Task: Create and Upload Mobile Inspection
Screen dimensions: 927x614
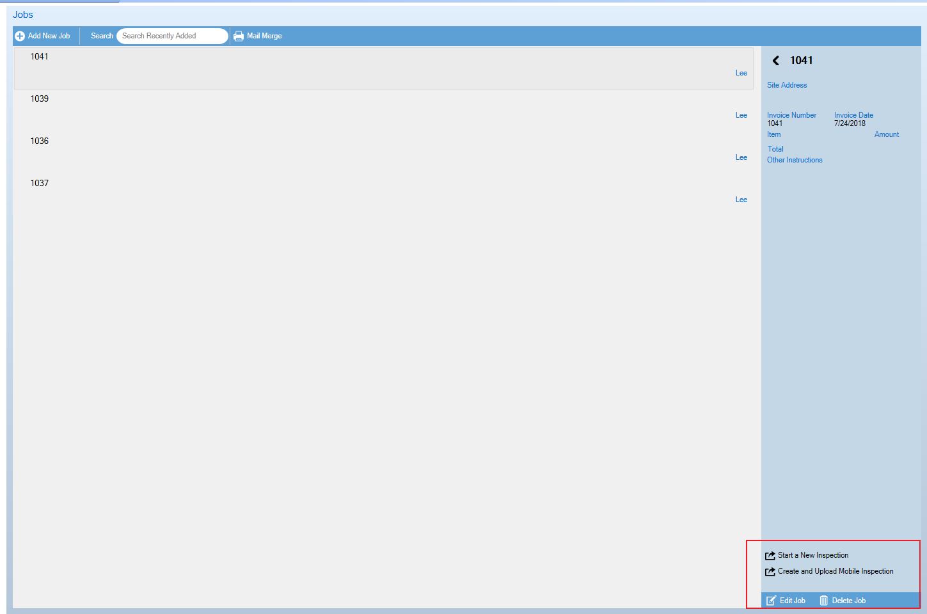Action: [x=836, y=571]
